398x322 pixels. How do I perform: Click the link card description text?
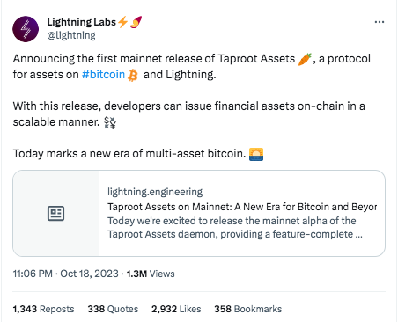(235, 228)
